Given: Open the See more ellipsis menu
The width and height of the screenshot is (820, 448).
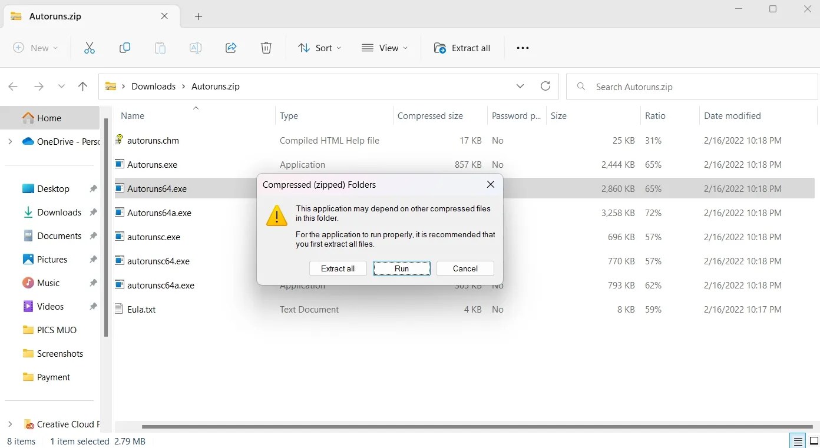Looking at the screenshot, I should [x=522, y=48].
